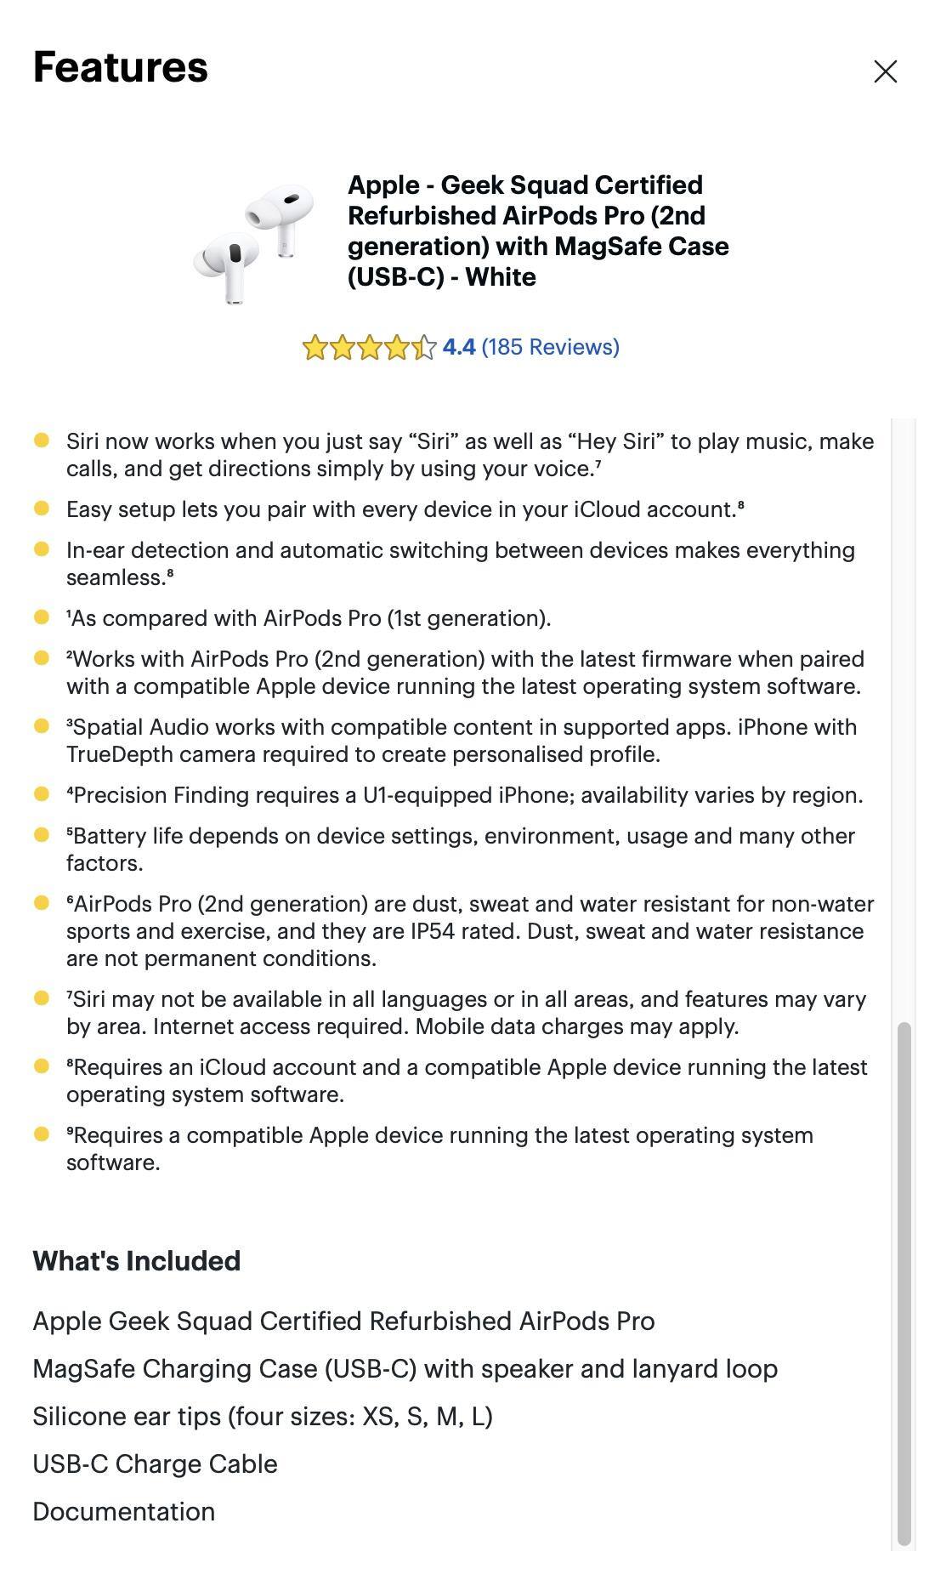Viewport: 952px width, 1580px height.
Task: Click the bullet beside the IP54 rating note
Action: pos(40,904)
